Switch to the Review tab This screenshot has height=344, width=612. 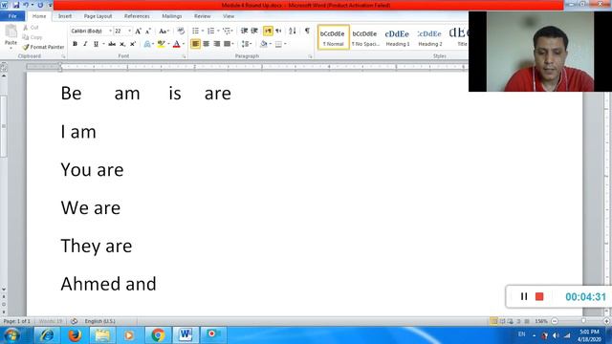coord(202,16)
